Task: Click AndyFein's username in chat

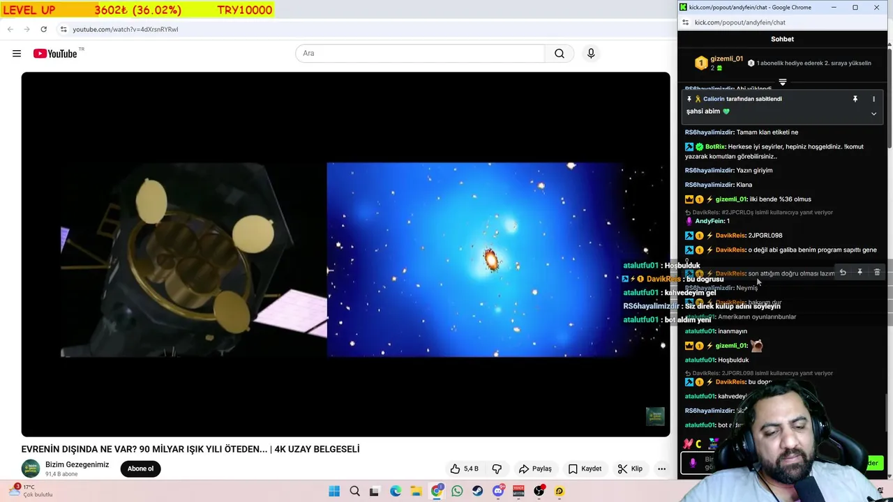Action: click(x=710, y=221)
